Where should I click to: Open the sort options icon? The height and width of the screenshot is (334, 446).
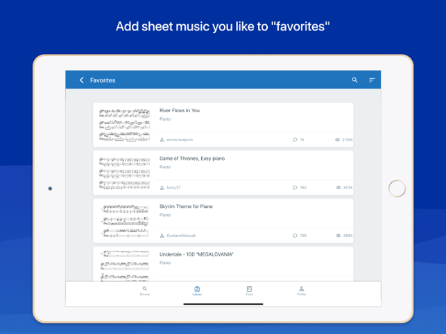click(372, 80)
